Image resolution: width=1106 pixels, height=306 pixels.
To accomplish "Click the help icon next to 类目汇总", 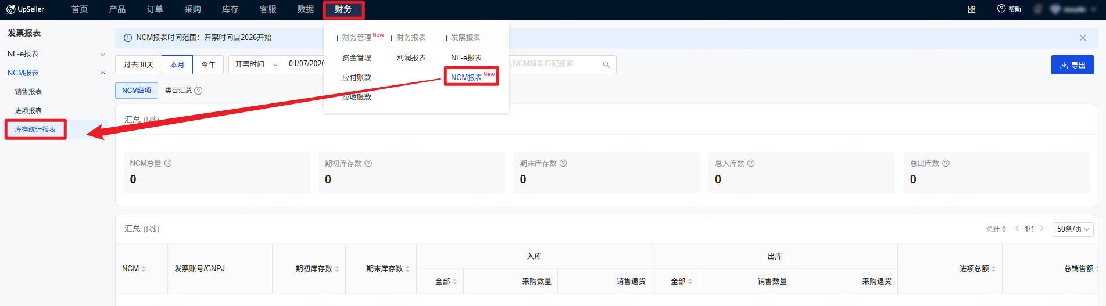I will 198,91.
